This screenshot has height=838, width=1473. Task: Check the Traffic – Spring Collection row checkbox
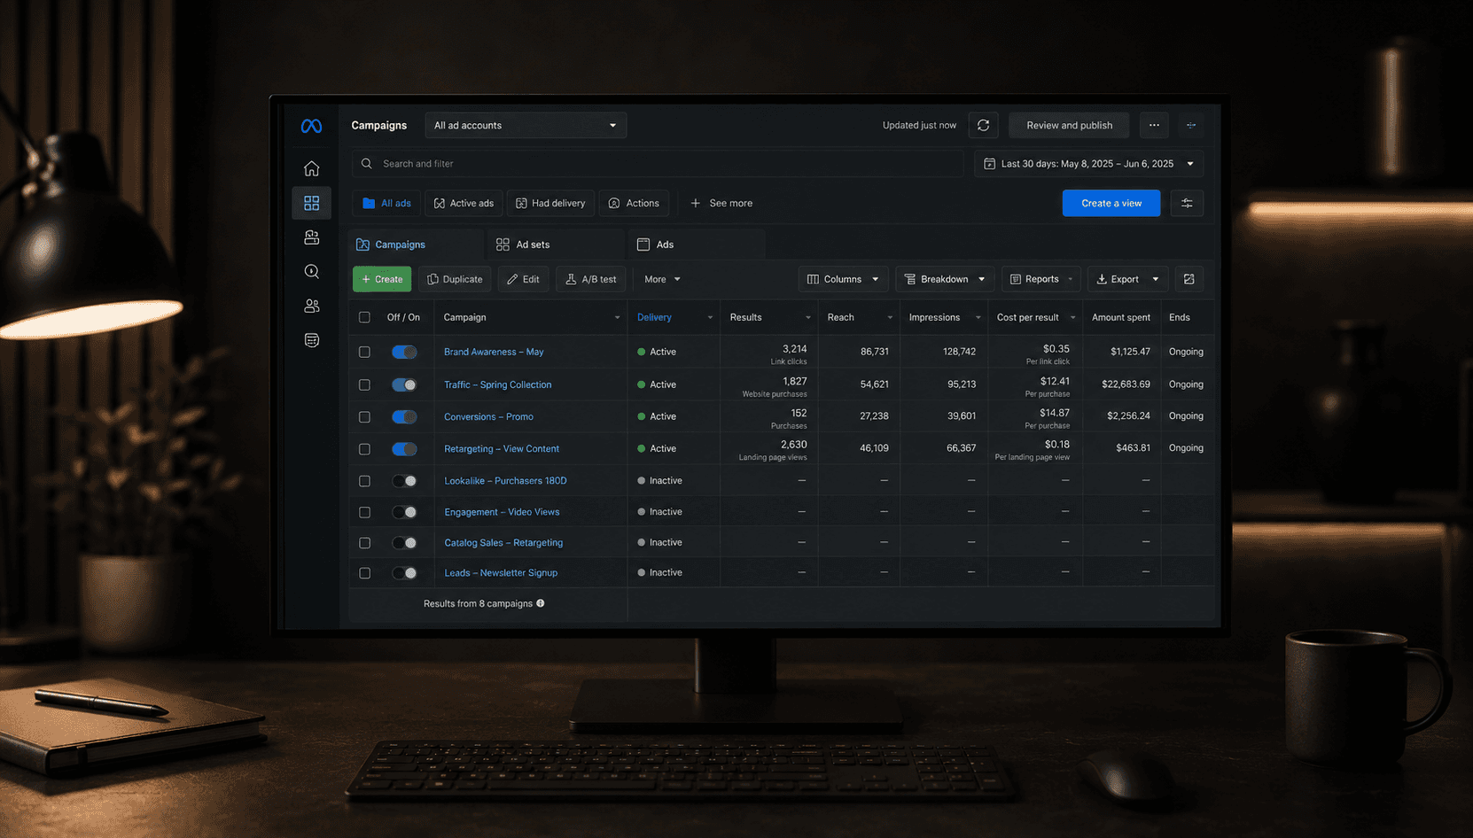click(x=364, y=384)
